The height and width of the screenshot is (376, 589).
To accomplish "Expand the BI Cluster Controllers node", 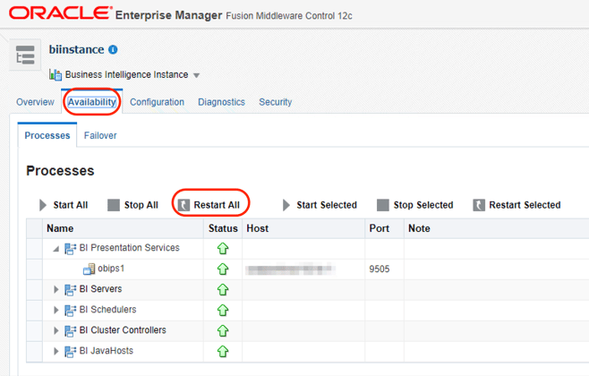I will click(x=56, y=331).
